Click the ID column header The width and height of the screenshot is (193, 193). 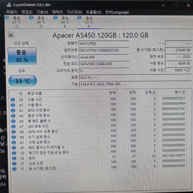click(21, 94)
